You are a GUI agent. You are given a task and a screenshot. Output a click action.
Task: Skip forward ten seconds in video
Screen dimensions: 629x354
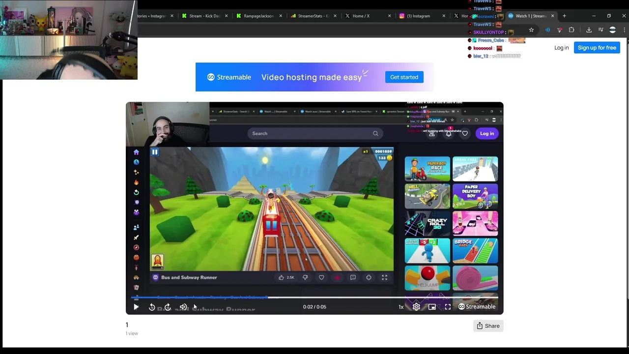click(x=168, y=307)
